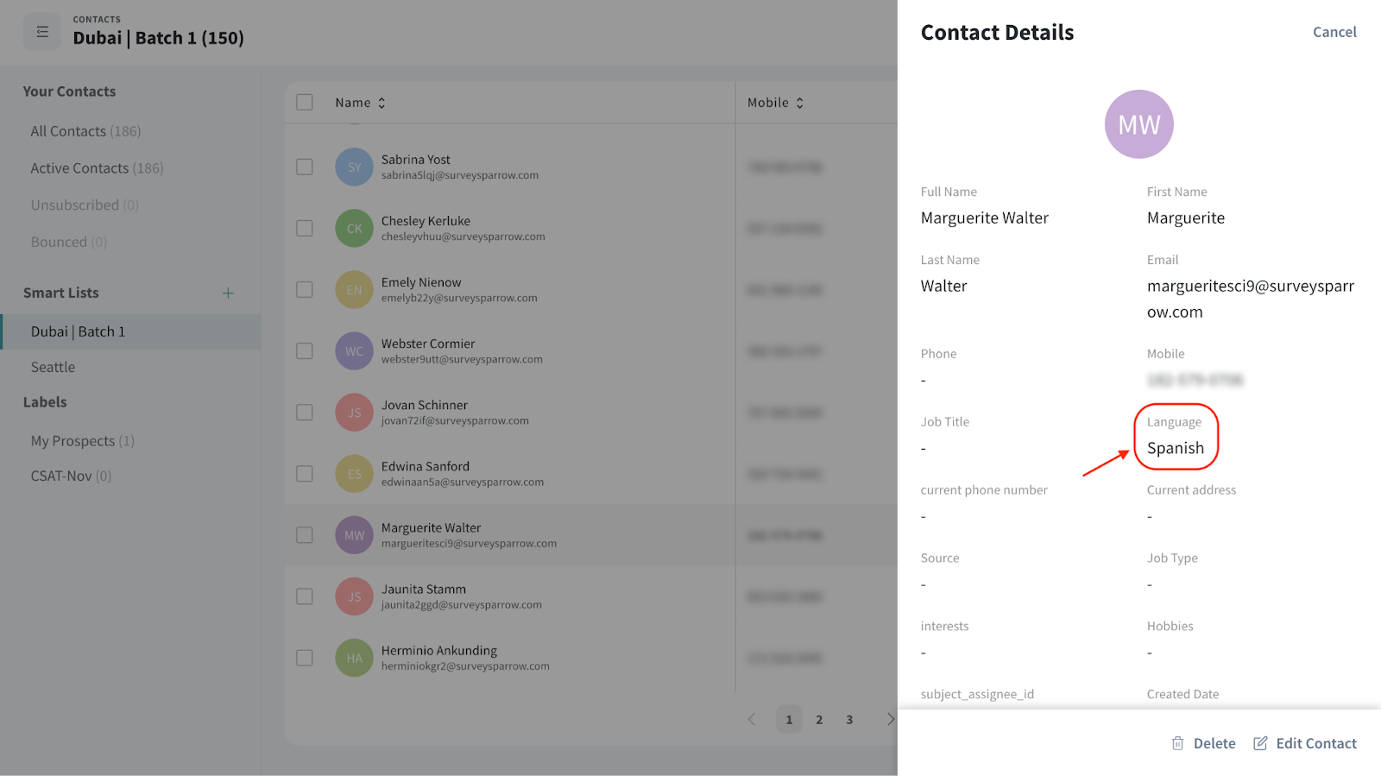Viewport: 1381px width, 776px height.
Task: Add a new Smart List with plus icon
Action: [x=228, y=293]
